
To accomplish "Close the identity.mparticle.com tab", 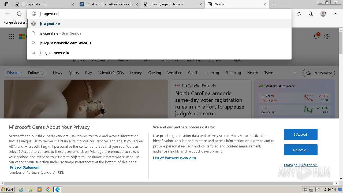I will click(x=201, y=4).
